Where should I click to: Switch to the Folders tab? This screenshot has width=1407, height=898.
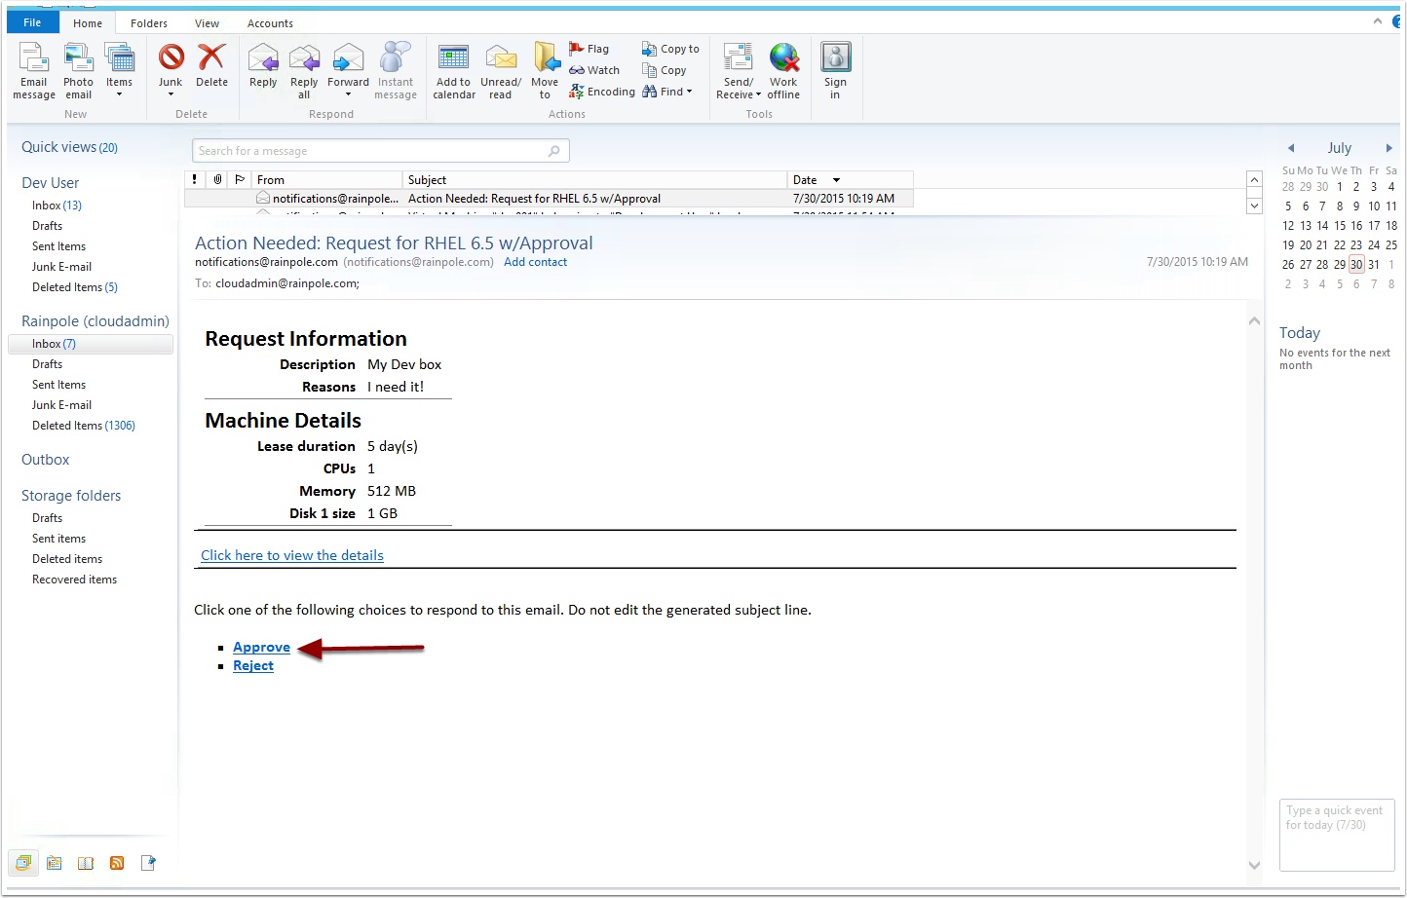(149, 23)
